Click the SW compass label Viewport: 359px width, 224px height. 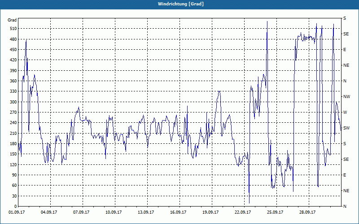346,128
